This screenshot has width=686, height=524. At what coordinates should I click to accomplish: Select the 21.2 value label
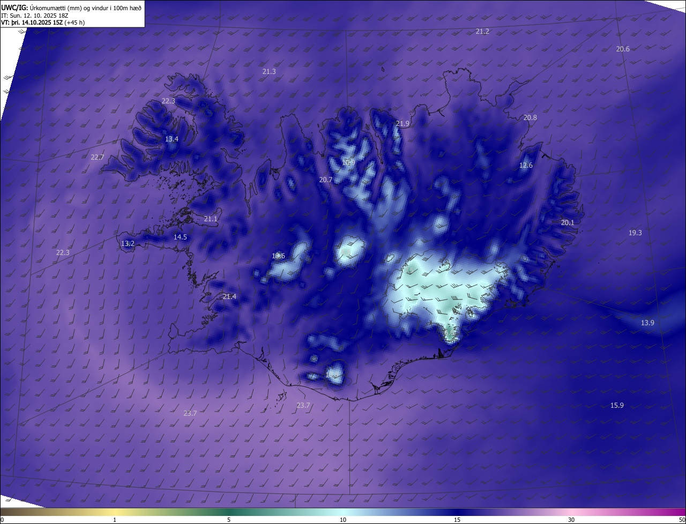[x=482, y=32]
